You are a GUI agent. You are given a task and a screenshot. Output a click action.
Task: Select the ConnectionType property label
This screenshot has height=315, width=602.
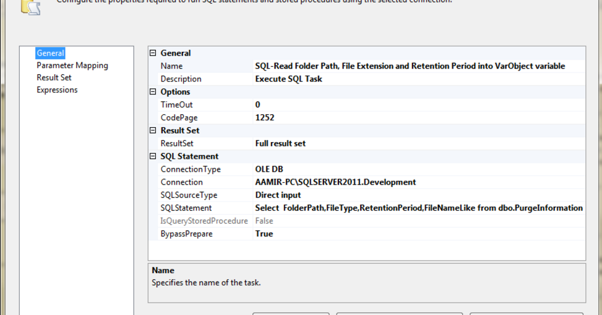coord(191,169)
